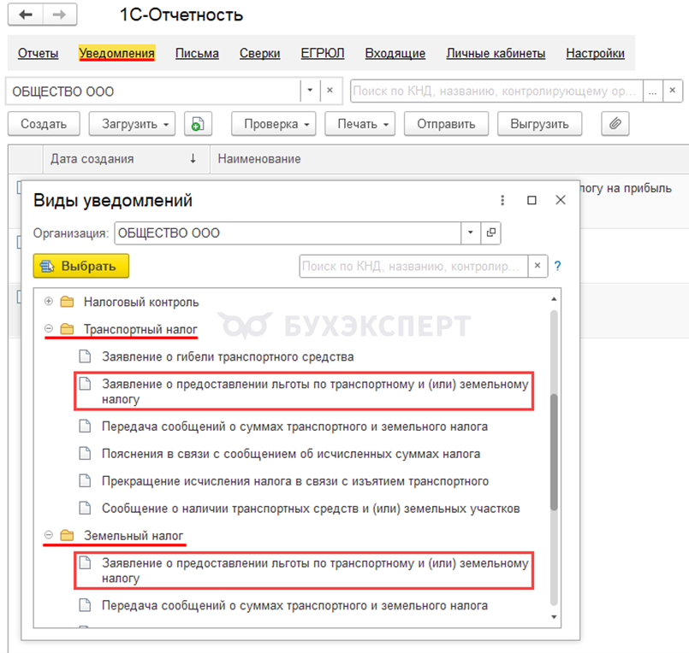Click the Организация field in dialog
The image size is (689, 653).
click(x=288, y=232)
